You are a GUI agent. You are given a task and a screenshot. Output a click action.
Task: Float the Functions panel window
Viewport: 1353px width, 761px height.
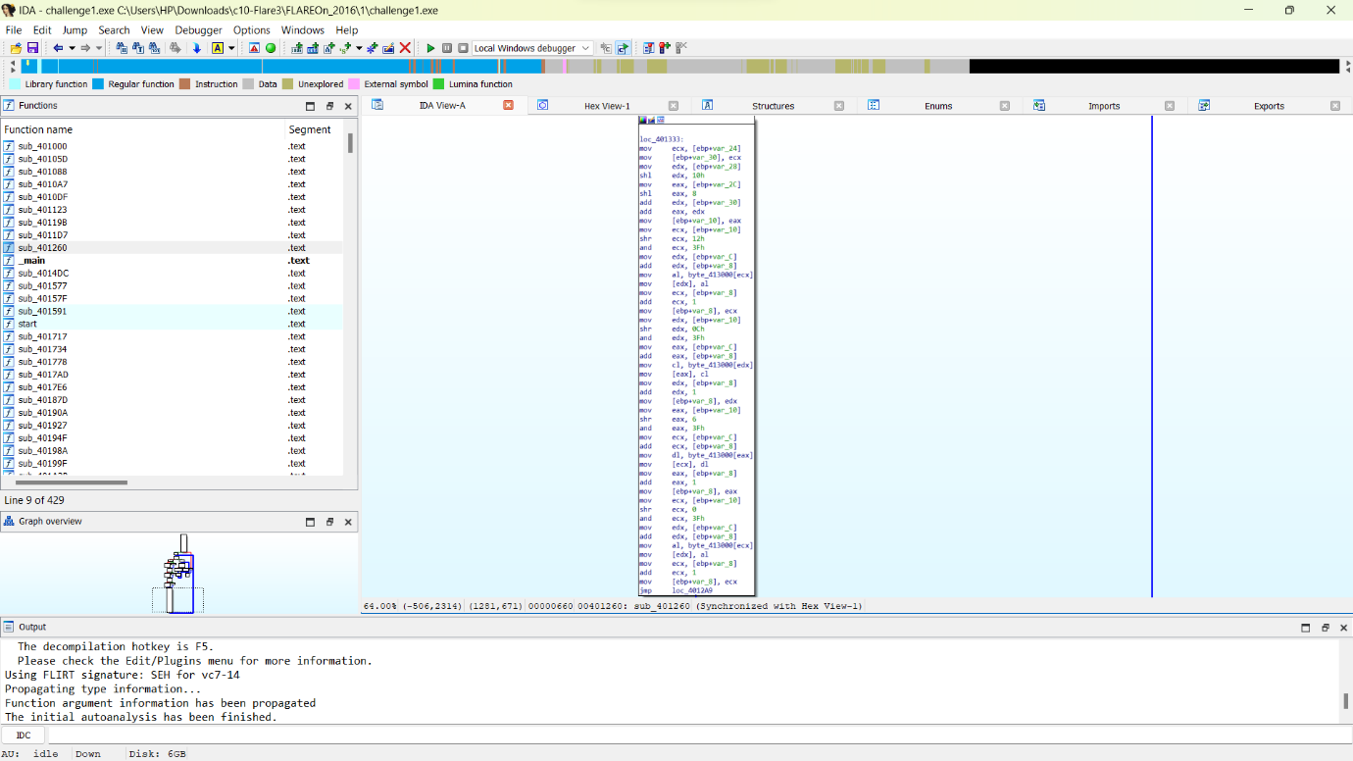tap(329, 106)
